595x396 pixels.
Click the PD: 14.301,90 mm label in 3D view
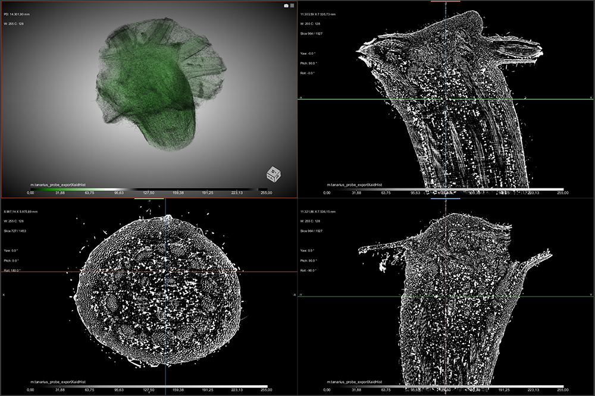point(18,12)
